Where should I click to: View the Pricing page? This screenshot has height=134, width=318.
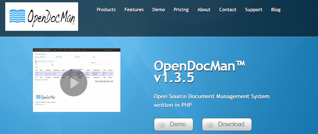click(x=181, y=10)
